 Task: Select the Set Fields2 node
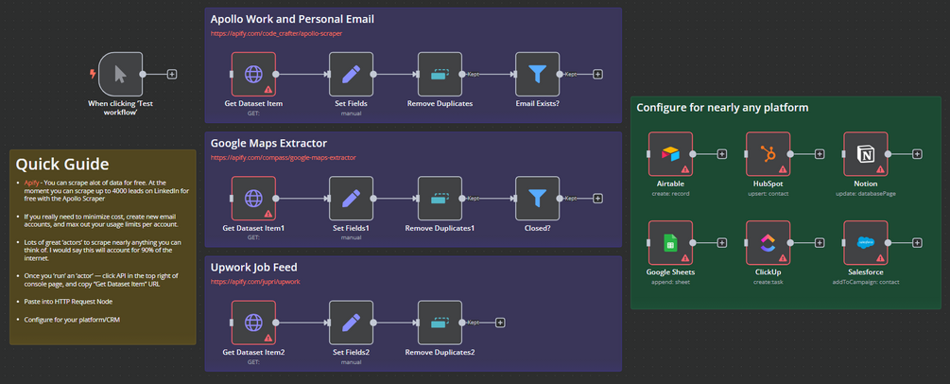[x=351, y=323]
